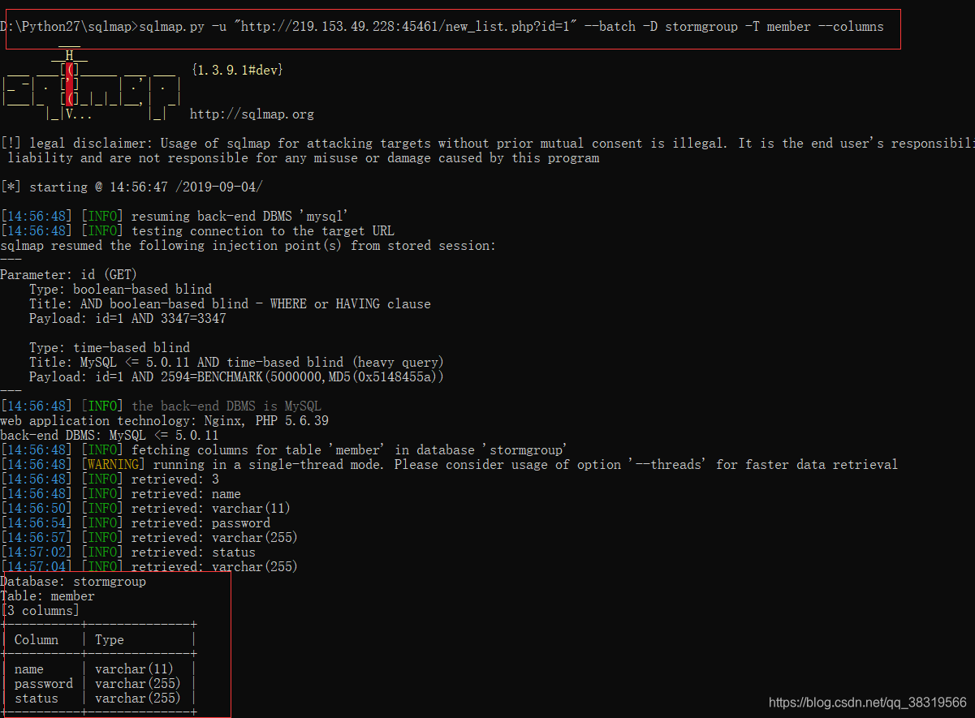This screenshot has width=975, height=718.
Task: Click the retrieved: password log line
Action: (x=135, y=523)
